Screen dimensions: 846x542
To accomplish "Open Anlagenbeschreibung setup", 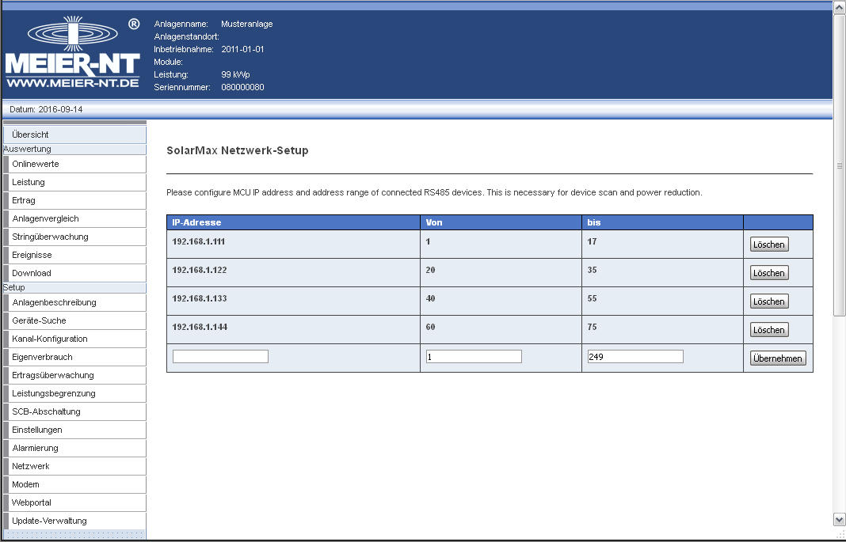I will (74, 302).
